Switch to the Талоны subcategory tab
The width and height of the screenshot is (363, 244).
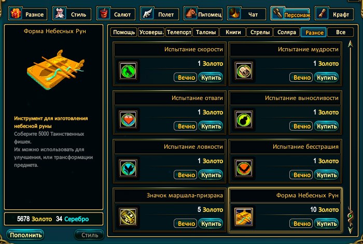click(x=206, y=33)
